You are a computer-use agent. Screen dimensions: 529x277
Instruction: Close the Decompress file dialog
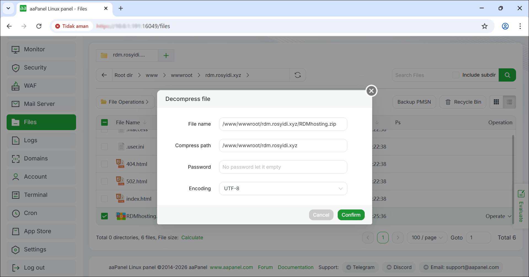point(371,91)
